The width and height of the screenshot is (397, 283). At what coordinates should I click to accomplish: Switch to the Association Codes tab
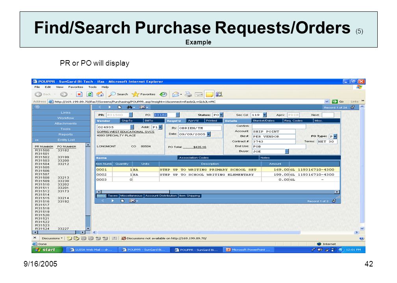(x=194, y=158)
